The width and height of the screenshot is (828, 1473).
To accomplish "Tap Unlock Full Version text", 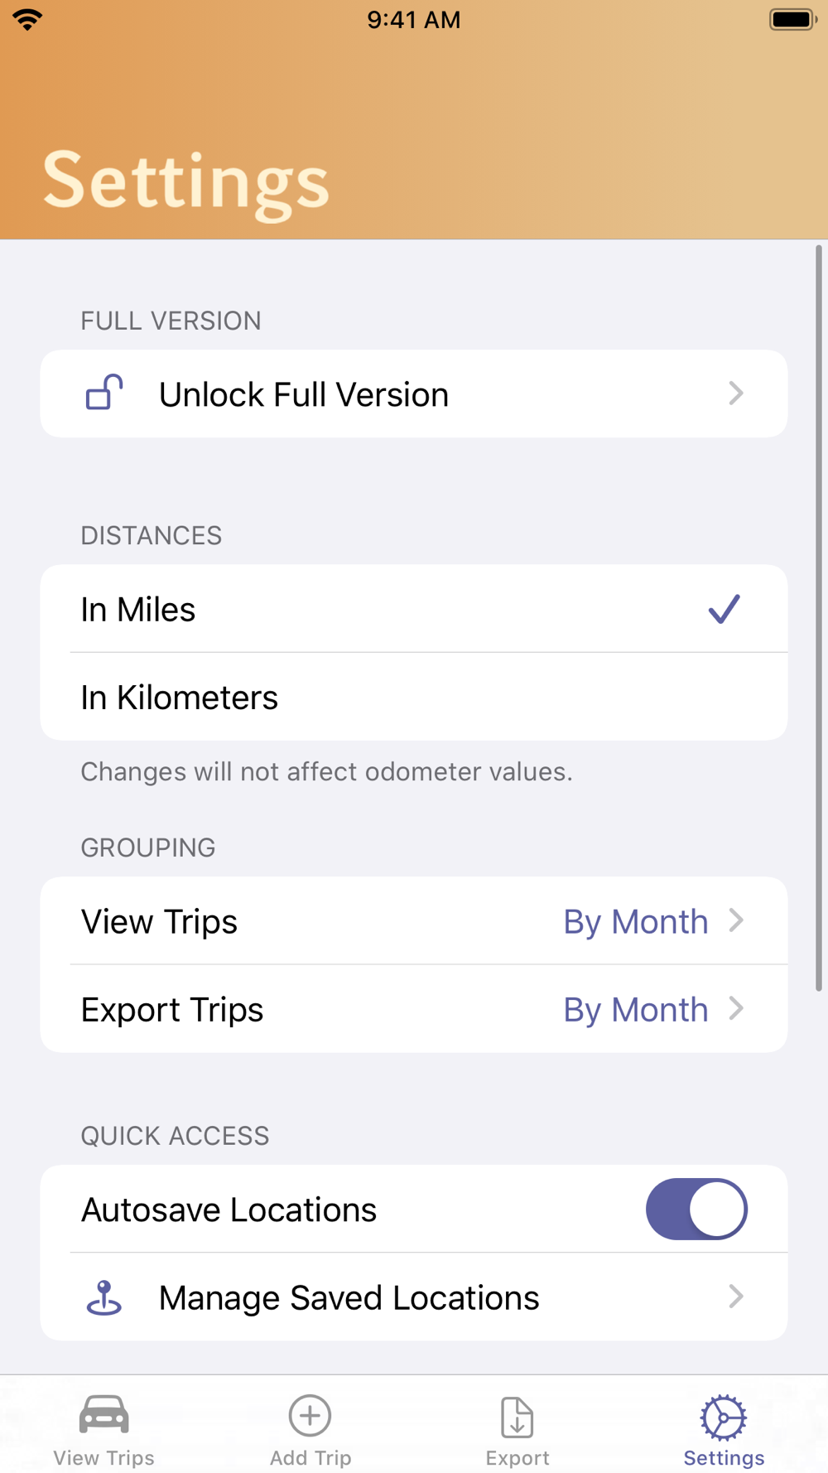I will (x=304, y=394).
